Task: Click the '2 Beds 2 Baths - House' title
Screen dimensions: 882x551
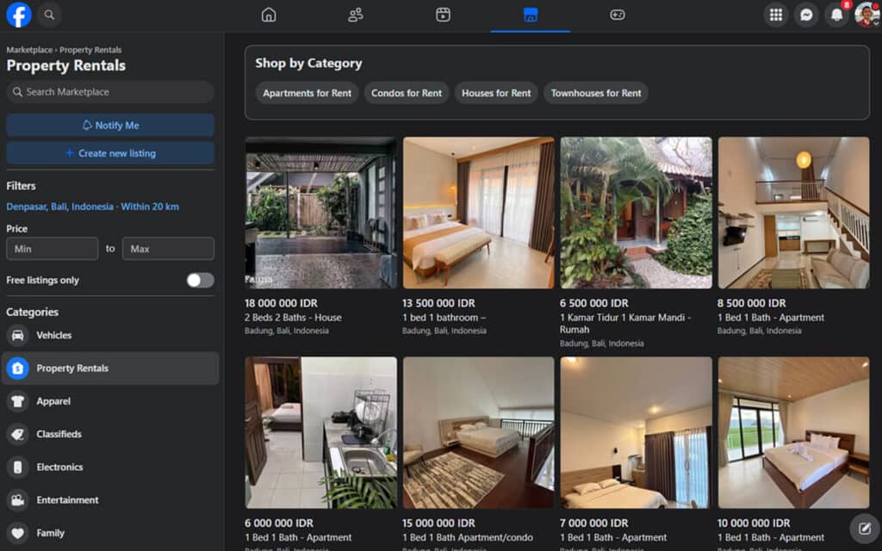Action: click(x=293, y=318)
